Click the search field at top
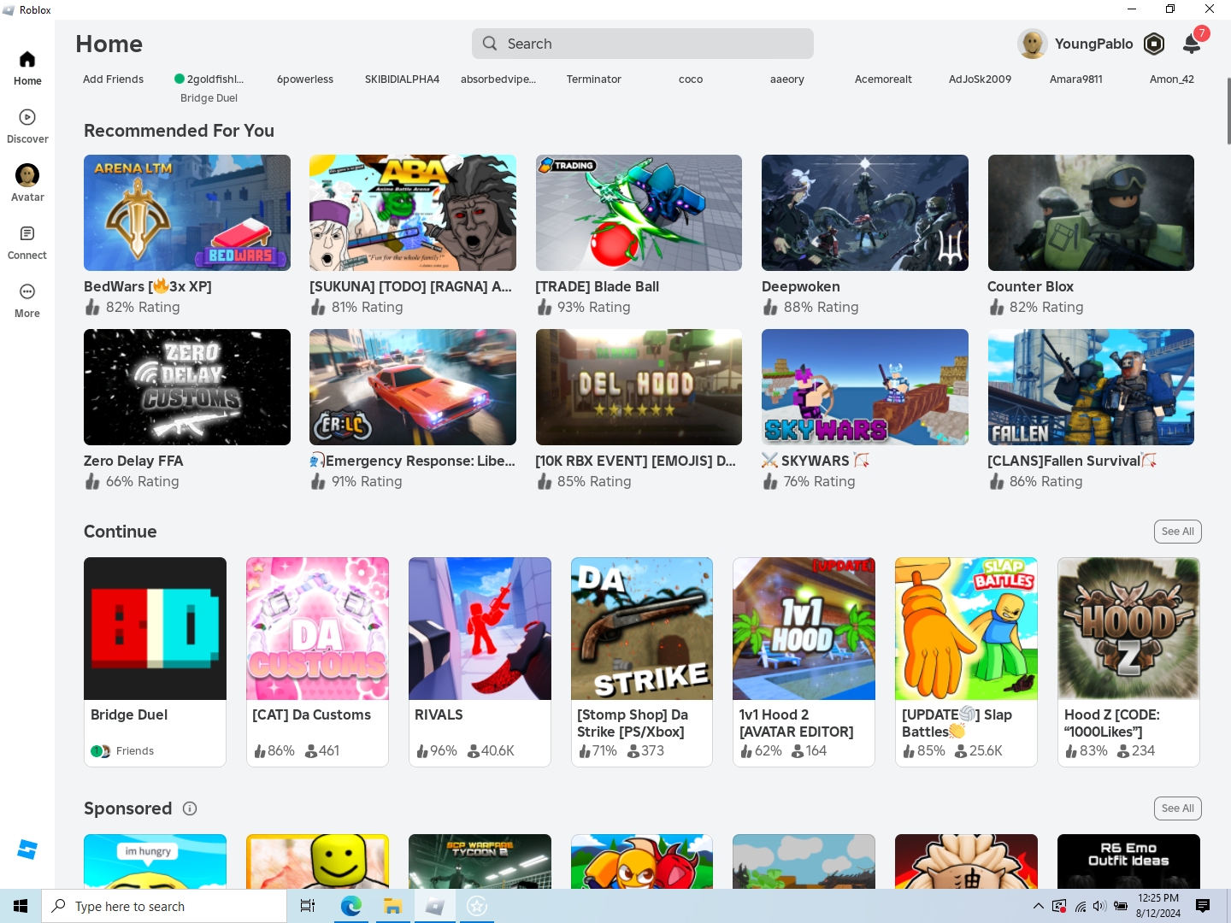 click(643, 44)
